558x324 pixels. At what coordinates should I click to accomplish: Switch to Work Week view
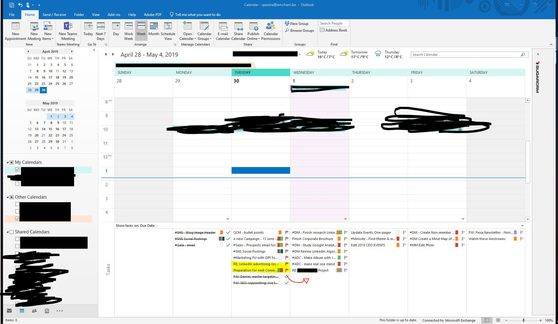pyautogui.click(x=128, y=31)
